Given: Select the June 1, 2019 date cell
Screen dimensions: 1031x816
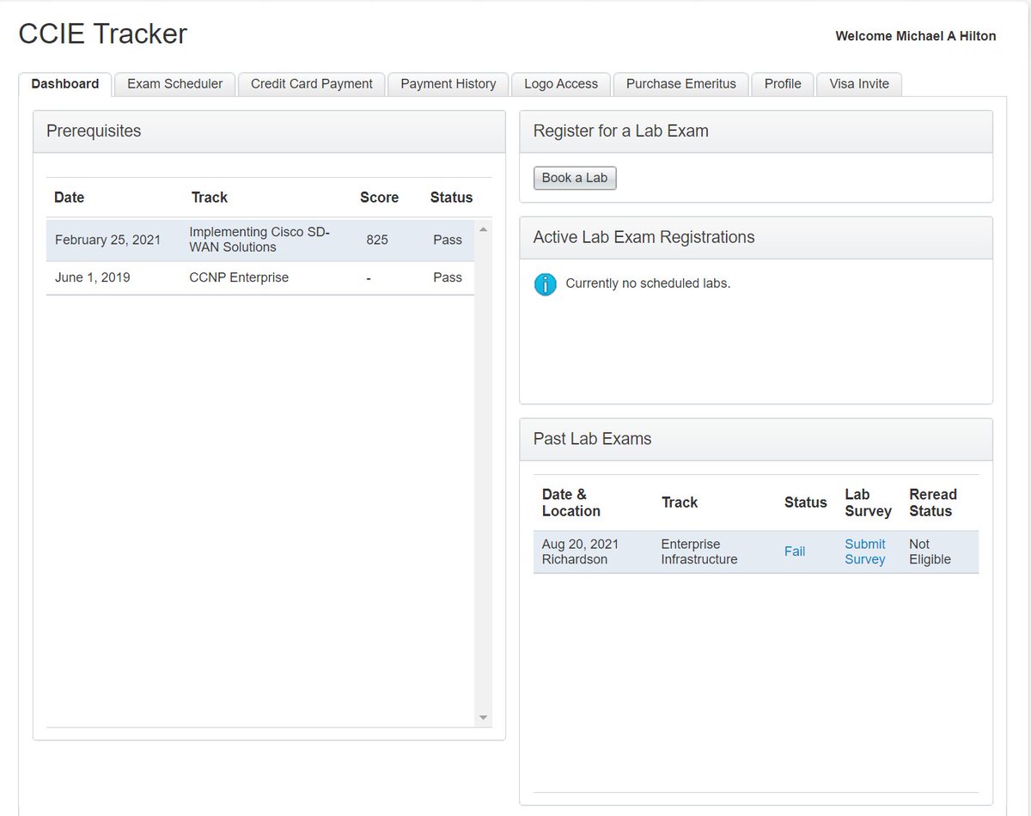Looking at the screenshot, I should tap(93, 277).
